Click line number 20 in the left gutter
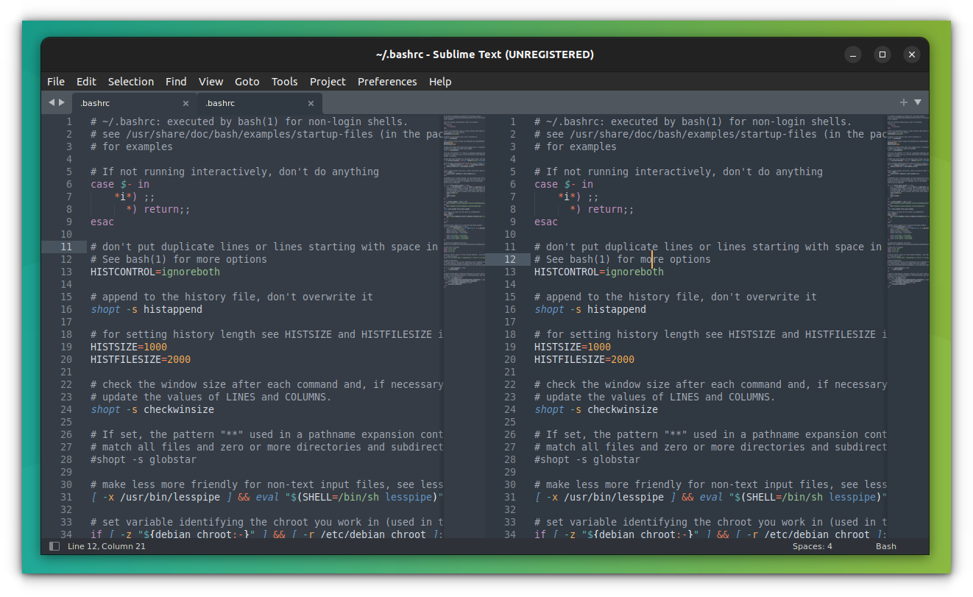Viewport: 973px width, 597px height. tap(66, 359)
